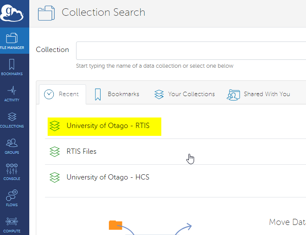The width and height of the screenshot is (306, 235).
Task: Switch to the Recent tab
Action: click(62, 94)
